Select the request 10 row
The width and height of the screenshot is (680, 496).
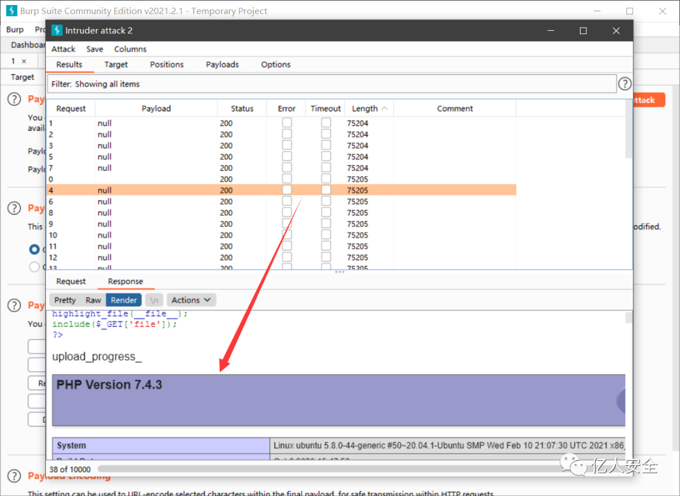(x=281, y=235)
